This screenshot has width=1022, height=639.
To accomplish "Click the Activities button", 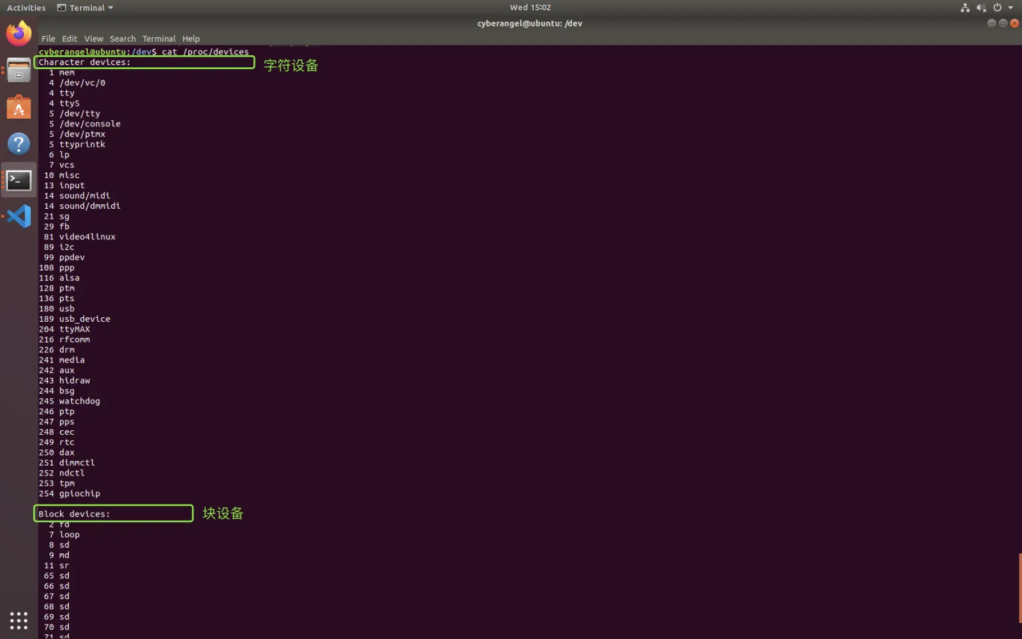I will tap(26, 8).
